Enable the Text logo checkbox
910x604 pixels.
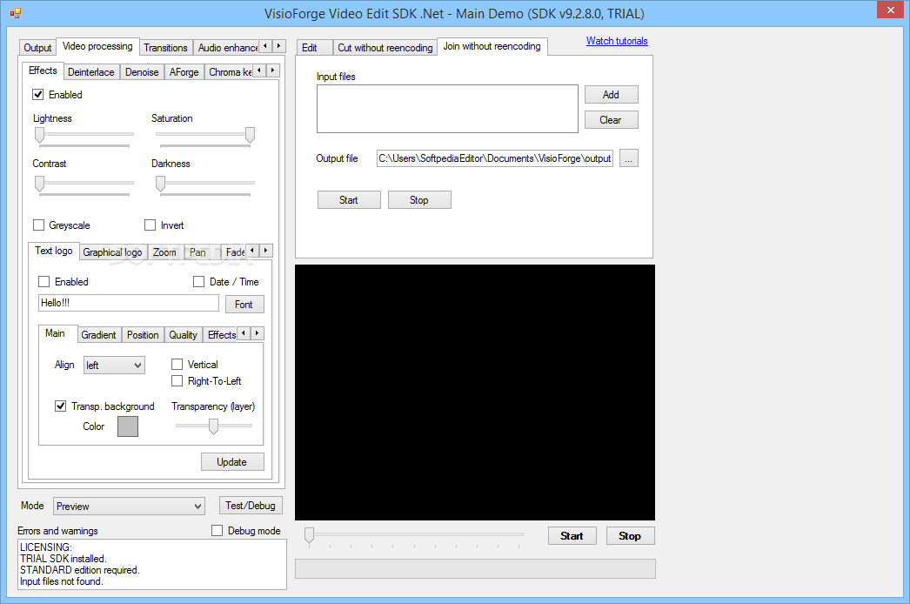44,282
